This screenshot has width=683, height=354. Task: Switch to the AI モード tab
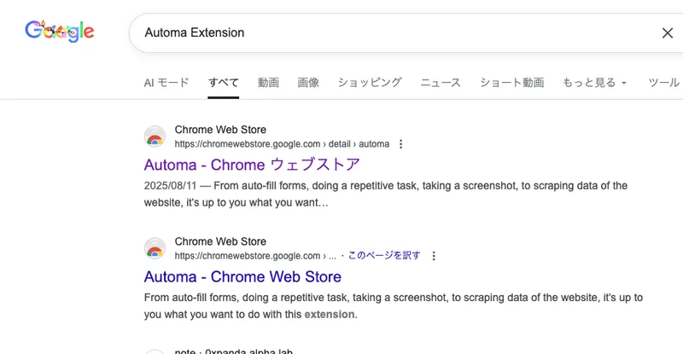point(166,83)
